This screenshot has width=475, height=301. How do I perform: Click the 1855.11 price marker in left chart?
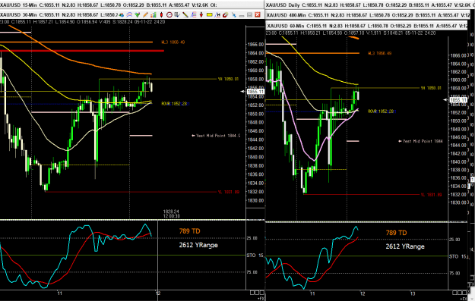pyautogui.click(x=255, y=92)
